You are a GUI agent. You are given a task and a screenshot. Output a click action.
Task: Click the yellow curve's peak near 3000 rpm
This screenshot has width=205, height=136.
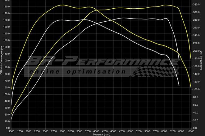click(x=62, y=5)
